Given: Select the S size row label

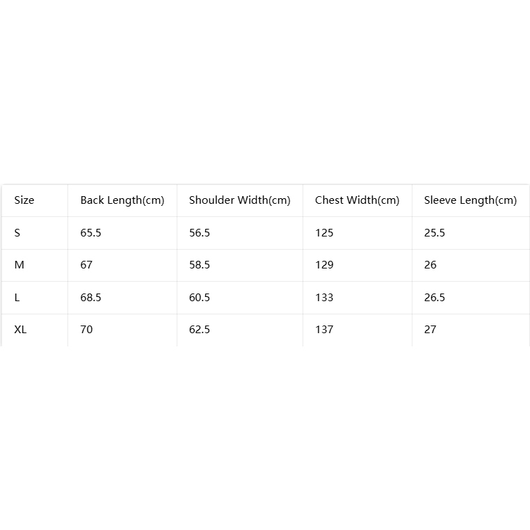Looking at the screenshot, I should click(x=17, y=233).
